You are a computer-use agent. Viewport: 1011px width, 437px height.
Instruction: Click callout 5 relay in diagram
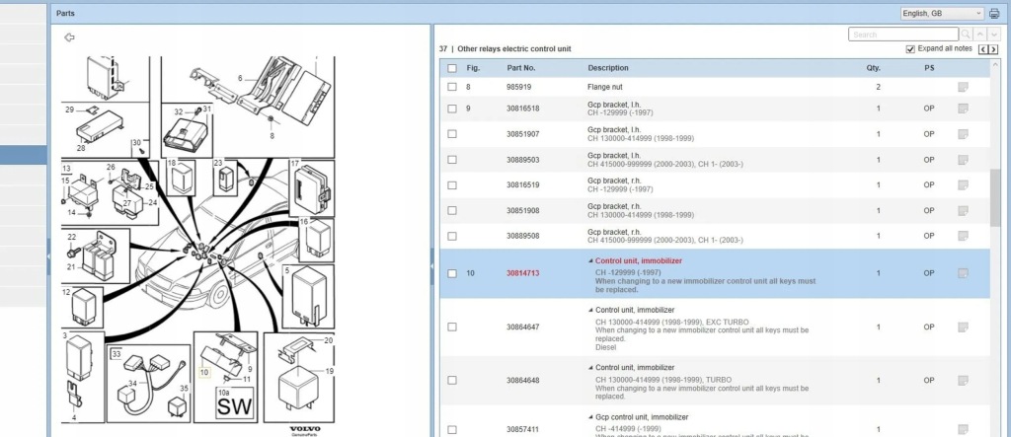click(x=308, y=297)
